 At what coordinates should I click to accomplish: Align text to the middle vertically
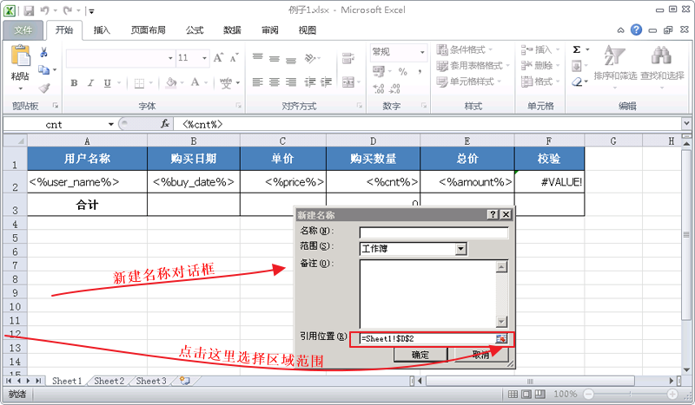coord(275,58)
